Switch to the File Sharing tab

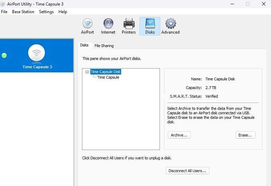(x=104, y=46)
